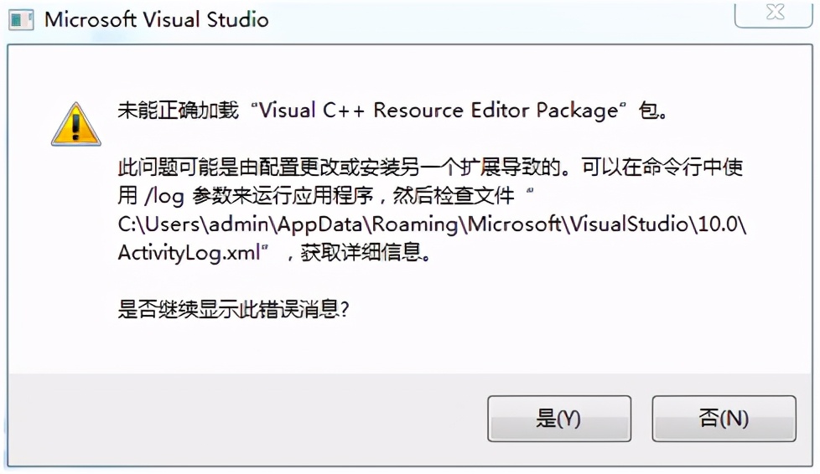The image size is (820, 474).
Task: Click the Visual C++ Resource Editor Package name
Action: coord(439,111)
